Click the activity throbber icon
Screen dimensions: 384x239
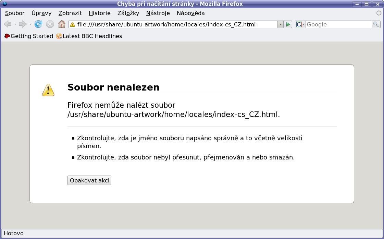[x=379, y=13]
